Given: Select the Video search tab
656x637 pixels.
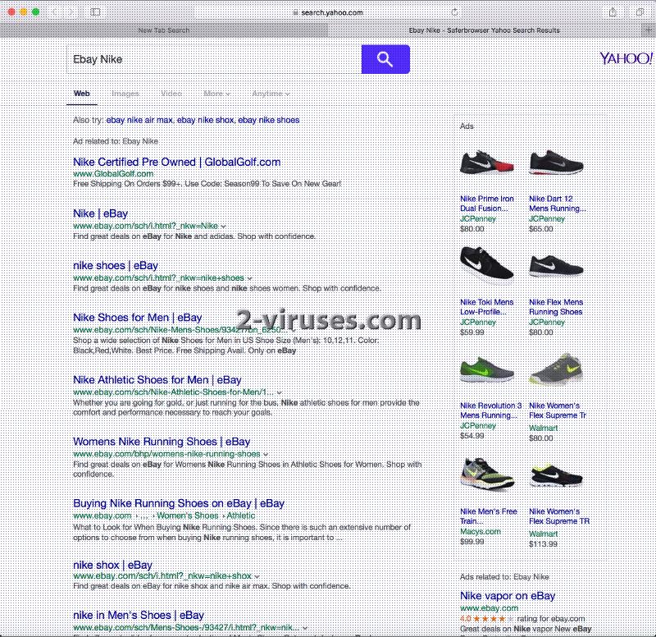Looking at the screenshot, I should (x=171, y=94).
